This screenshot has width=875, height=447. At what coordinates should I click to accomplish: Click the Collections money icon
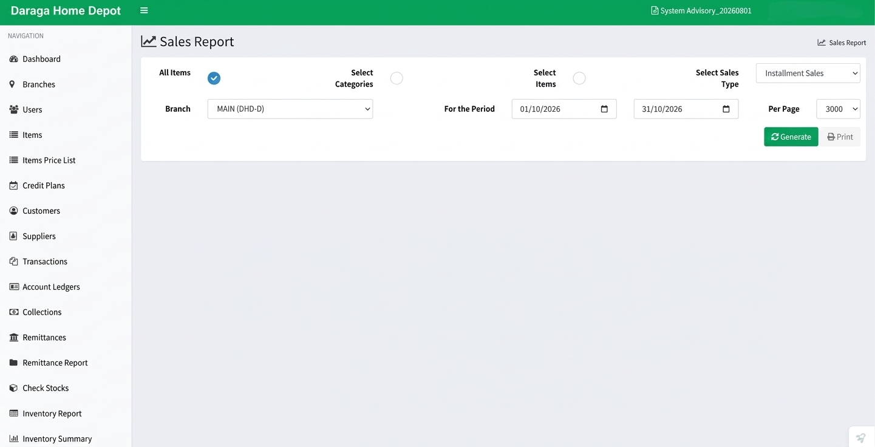(14, 312)
